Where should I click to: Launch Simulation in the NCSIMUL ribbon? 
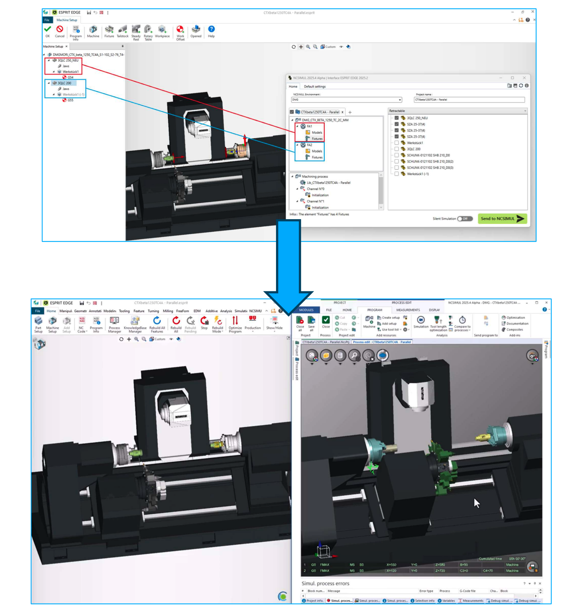tap(421, 322)
